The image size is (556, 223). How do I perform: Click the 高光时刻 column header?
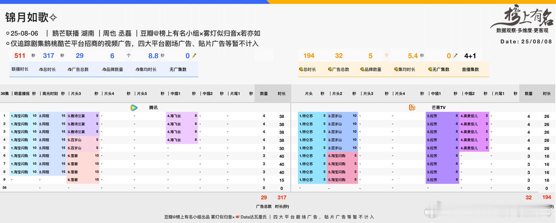coord(50,94)
